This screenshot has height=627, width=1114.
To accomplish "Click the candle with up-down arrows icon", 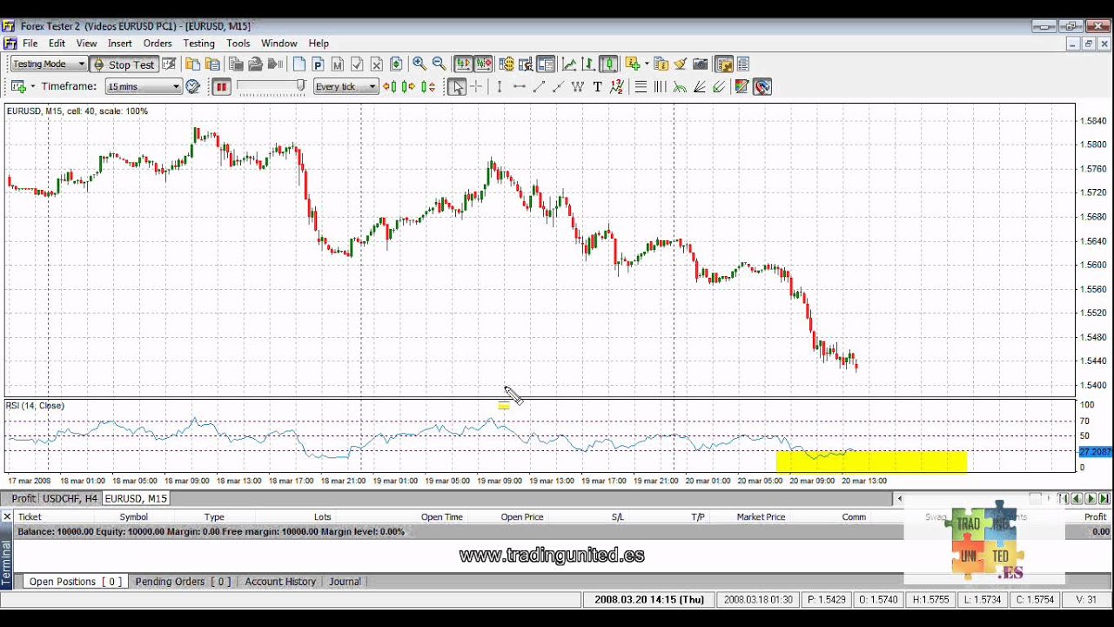I will tap(427, 86).
